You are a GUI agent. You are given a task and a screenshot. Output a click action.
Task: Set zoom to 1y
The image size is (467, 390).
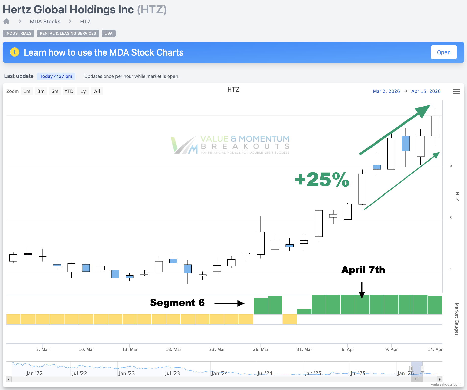point(83,91)
